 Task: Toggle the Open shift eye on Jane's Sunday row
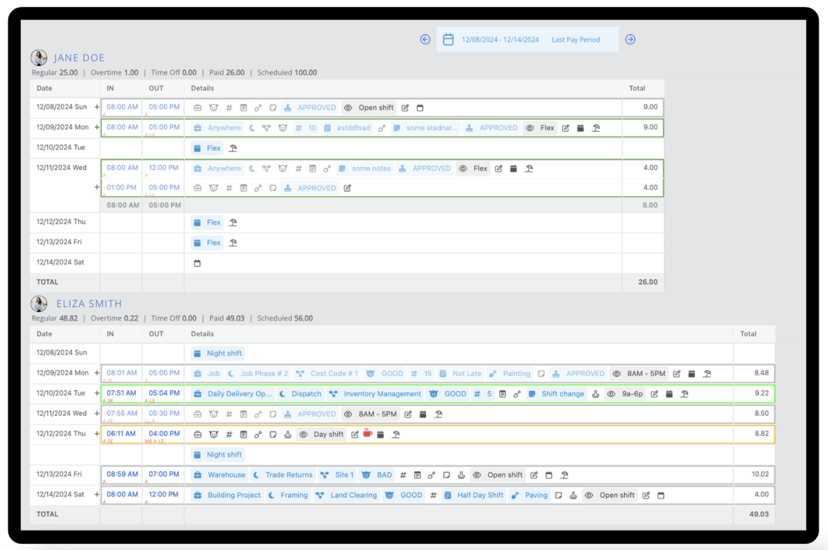348,107
